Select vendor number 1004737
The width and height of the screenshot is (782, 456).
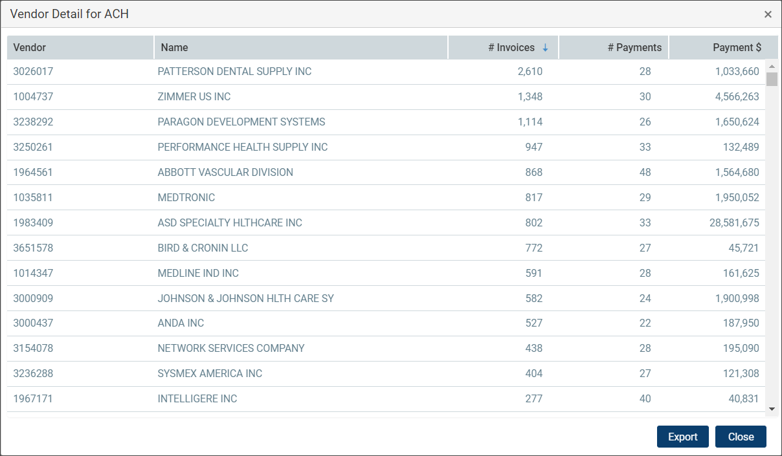(33, 96)
